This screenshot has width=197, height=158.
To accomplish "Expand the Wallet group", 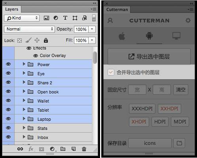I will 24,101.
